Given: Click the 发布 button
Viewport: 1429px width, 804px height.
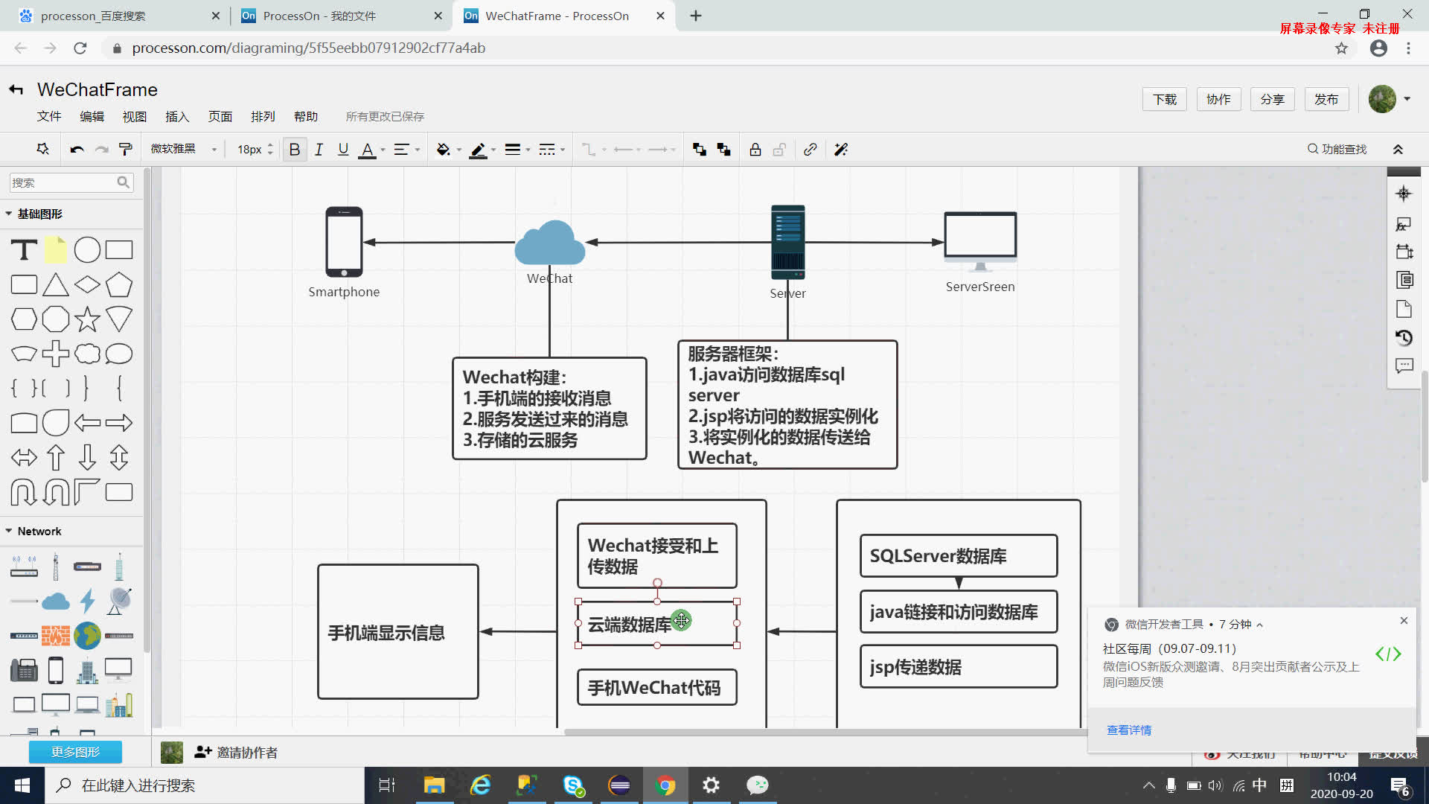Looking at the screenshot, I should click(x=1326, y=99).
